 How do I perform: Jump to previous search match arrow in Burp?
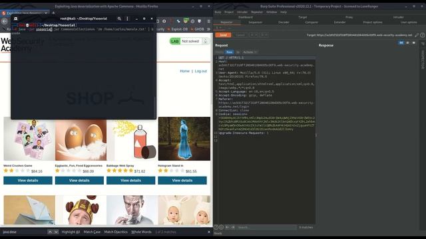[228, 227]
